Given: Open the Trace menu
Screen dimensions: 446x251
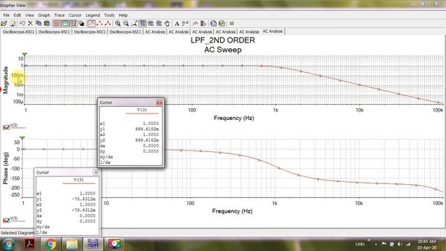Looking at the screenshot, I should coord(59,15).
